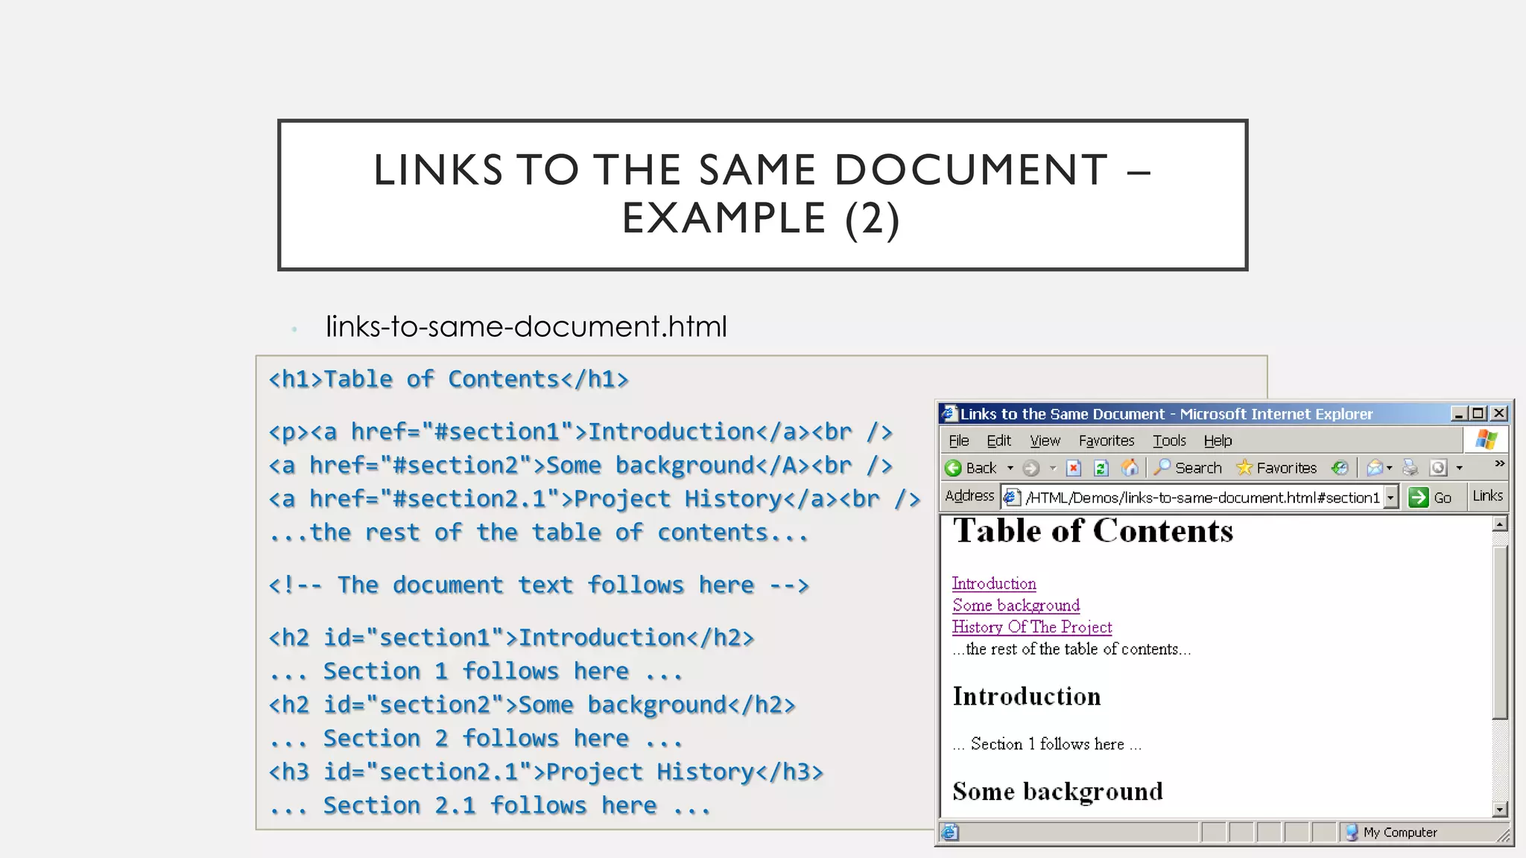This screenshot has height=858, width=1526.
Task: Expand the address bar dropdown list
Action: pos(1390,497)
